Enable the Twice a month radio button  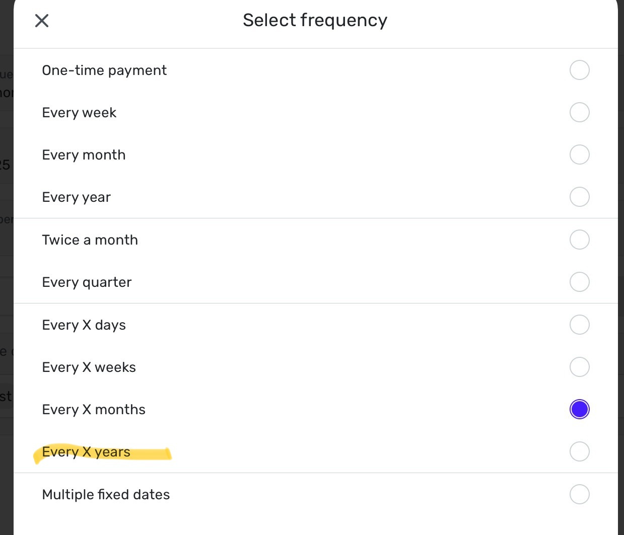[x=579, y=240]
